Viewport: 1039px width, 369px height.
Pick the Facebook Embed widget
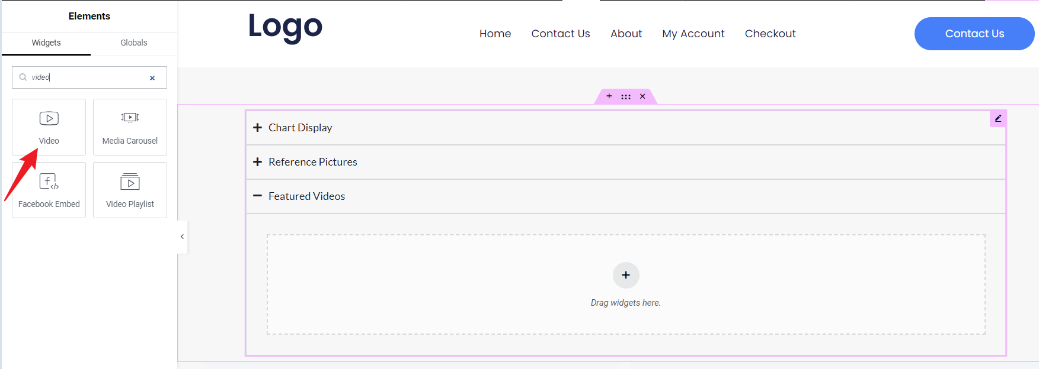(x=49, y=190)
